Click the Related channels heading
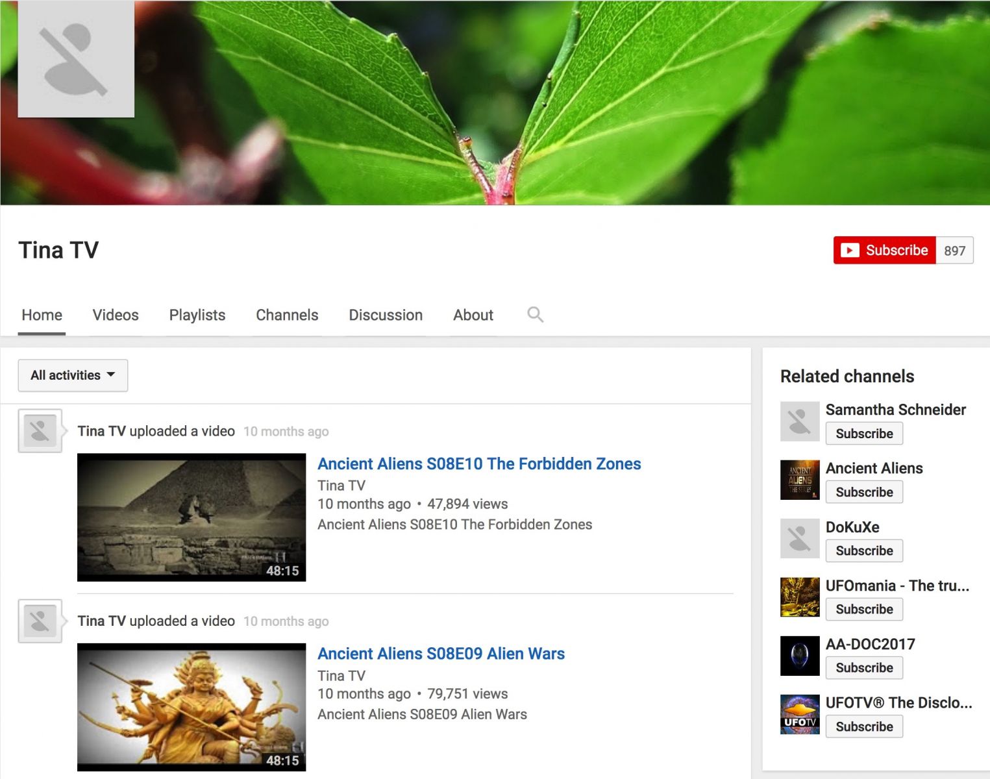Image resolution: width=990 pixels, height=779 pixels. (847, 377)
